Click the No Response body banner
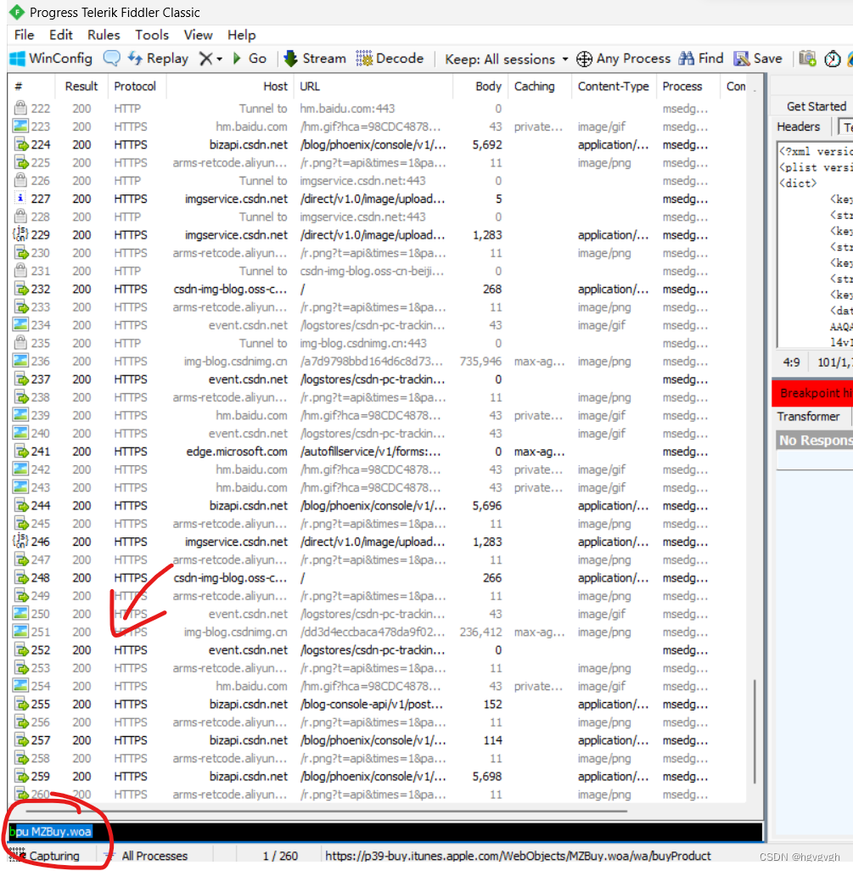Image resolution: width=853 pixels, height=871 pixels. pos(815,441)
